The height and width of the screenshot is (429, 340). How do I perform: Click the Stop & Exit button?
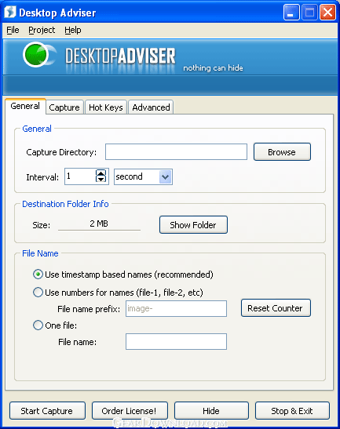pyautogui.click(x=292, y=411)
